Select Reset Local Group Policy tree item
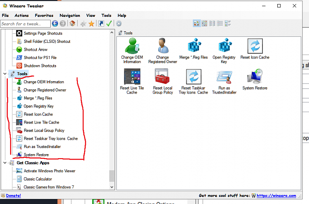The width and height of the screenshot is (309, 204). [x=44, y=130]
